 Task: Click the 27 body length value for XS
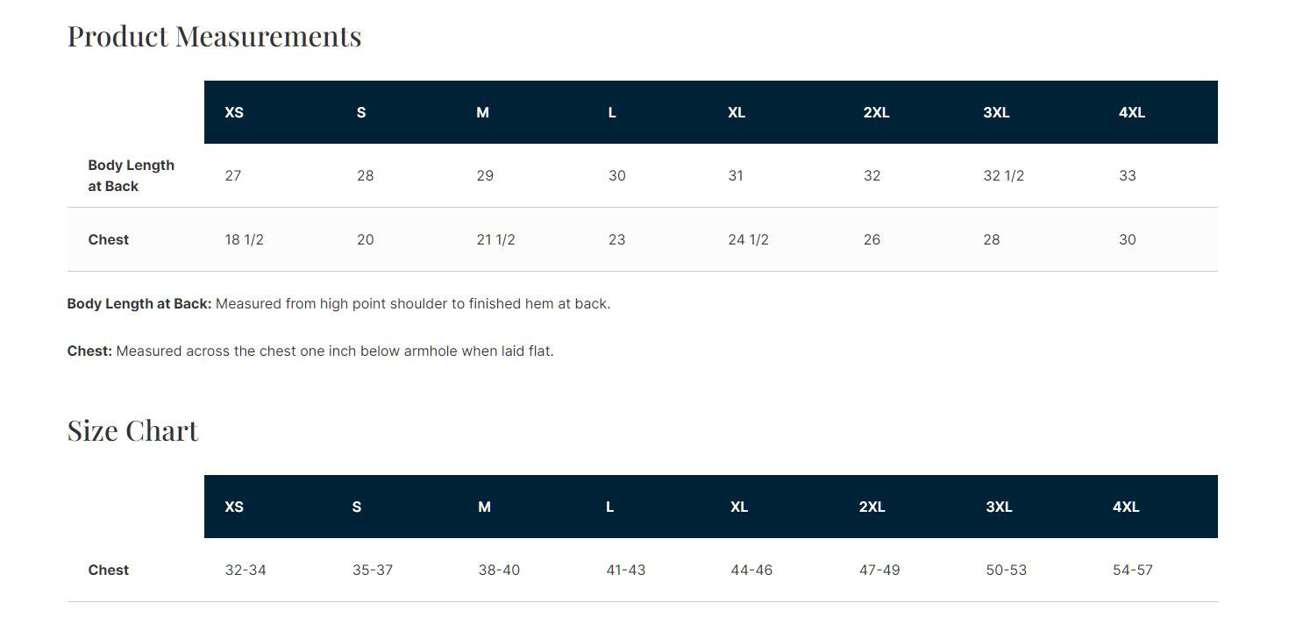tap(232, 175)
